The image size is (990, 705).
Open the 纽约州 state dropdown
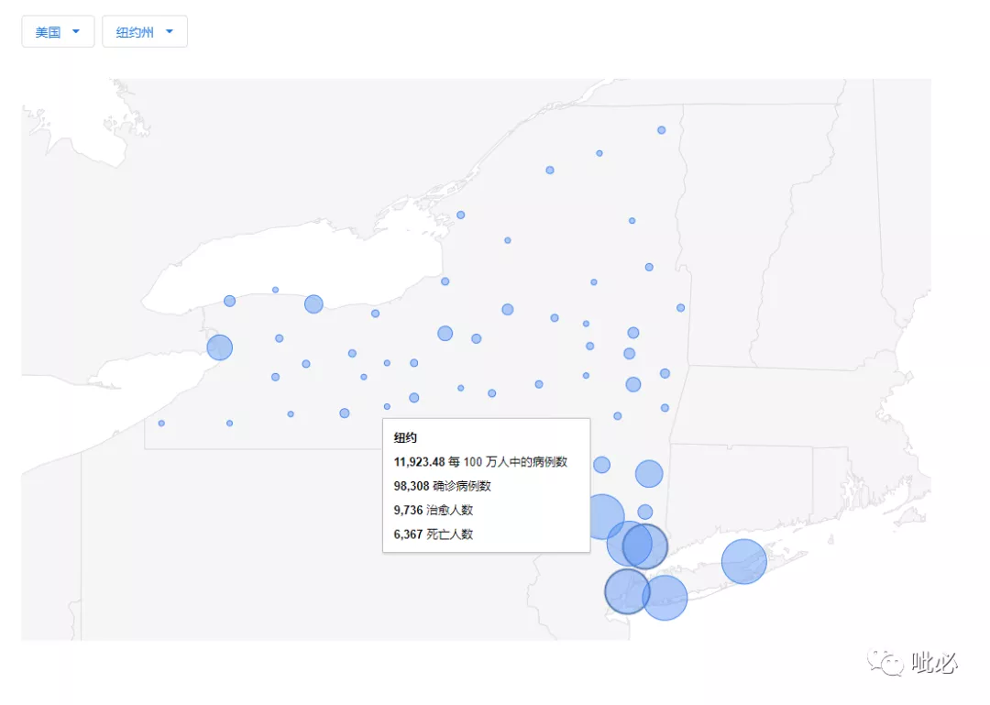(145, 31)
